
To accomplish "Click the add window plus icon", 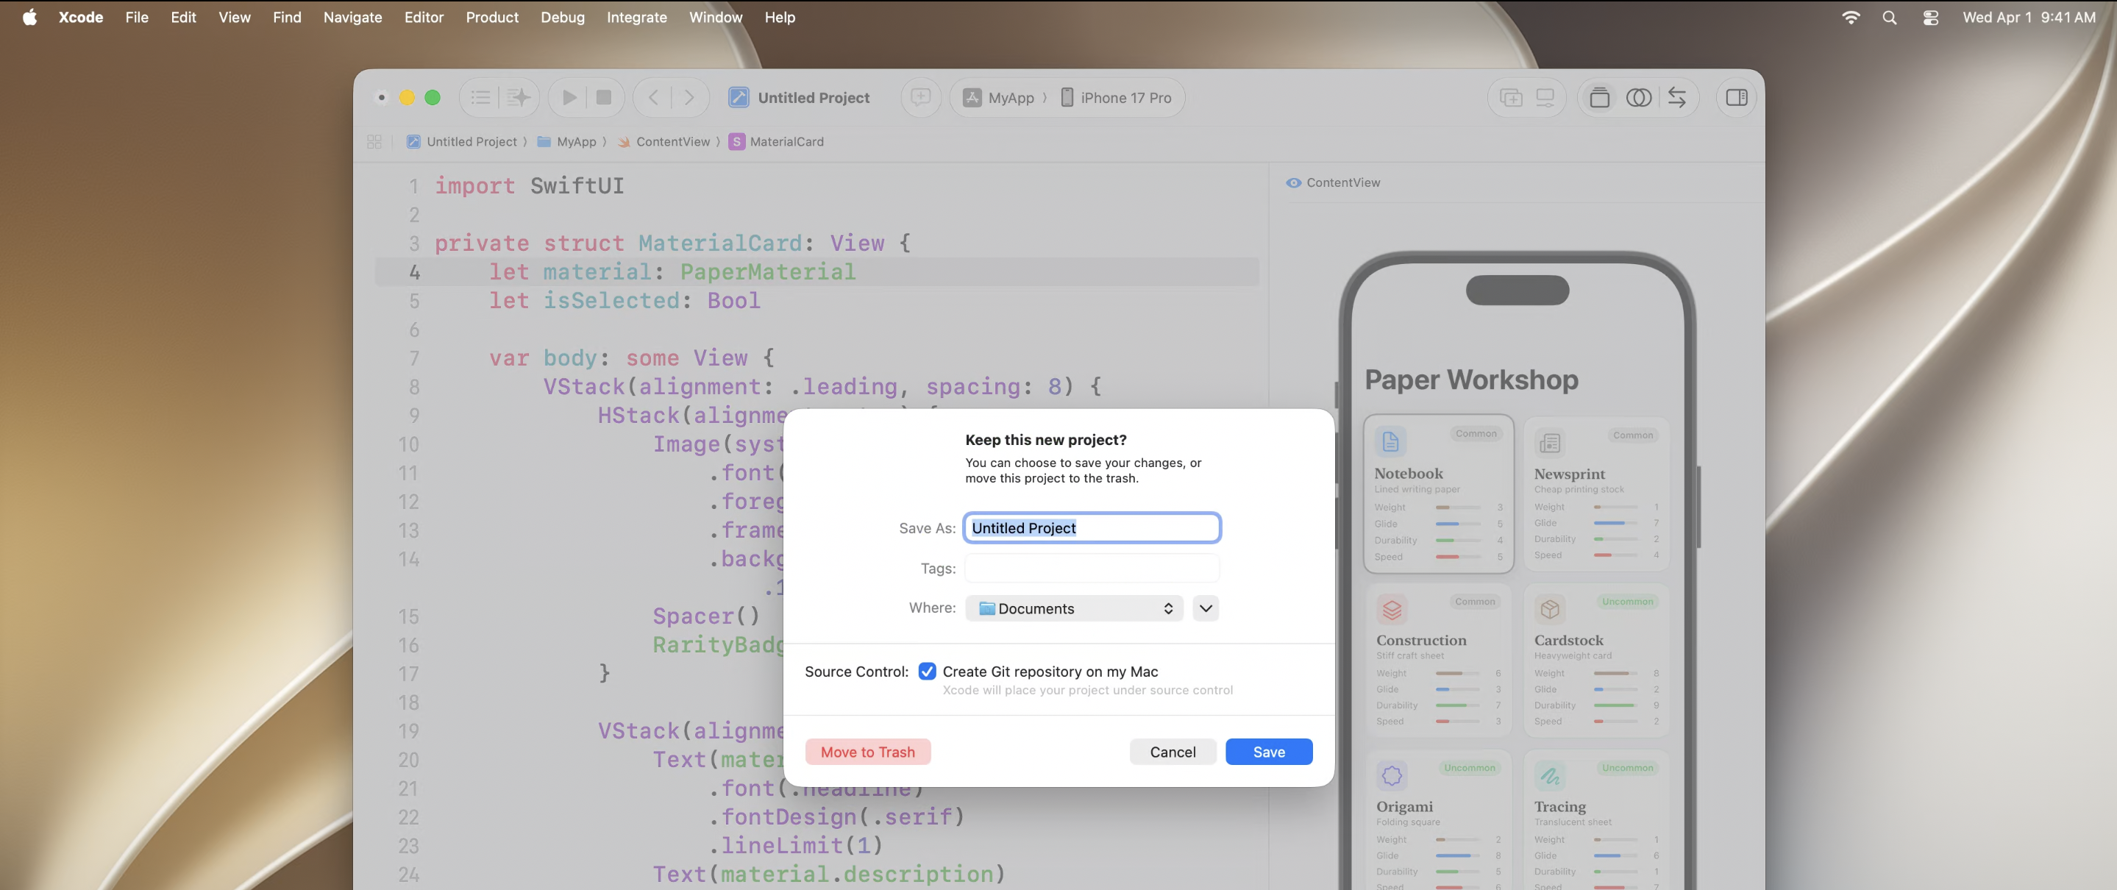I will 1510,98.
